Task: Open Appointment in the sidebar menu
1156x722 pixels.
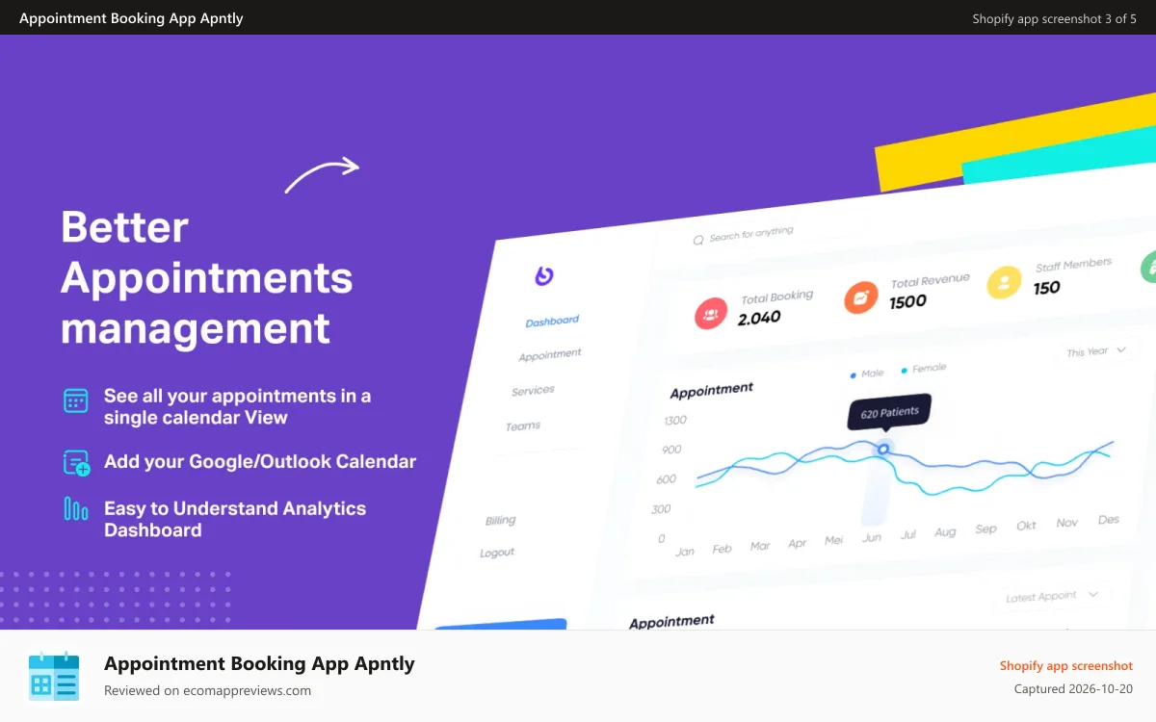Action: pyautogui.click(x=550, y=355)
